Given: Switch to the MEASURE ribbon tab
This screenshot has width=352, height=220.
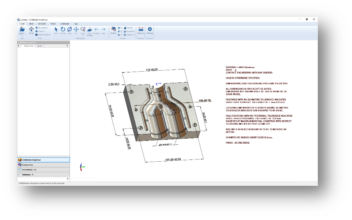Looking at the screenshot, I should 42,24.
